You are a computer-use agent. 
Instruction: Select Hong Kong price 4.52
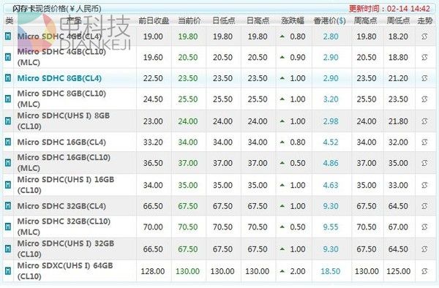[331, 143]
